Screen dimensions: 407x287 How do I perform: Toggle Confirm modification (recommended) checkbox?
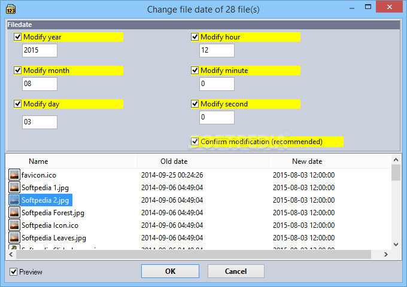(x=195, y=142)
